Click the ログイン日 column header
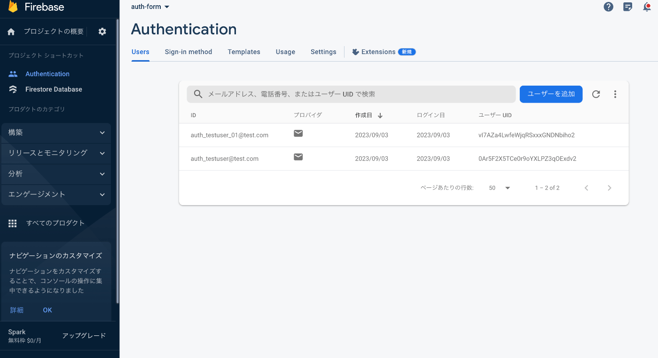Viewport: 658px width, 358px height. [x=431, y=115]
